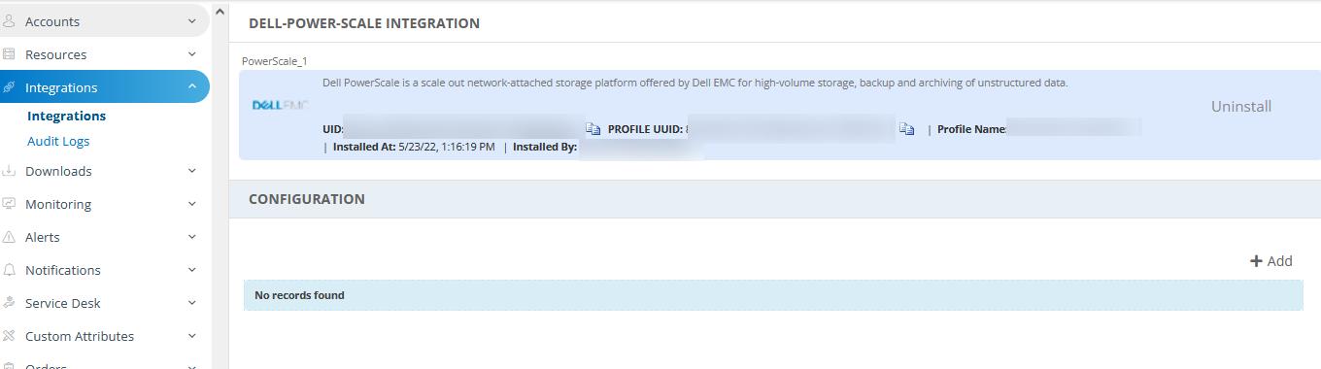
Task: Click the Accounts user icon in sidebar
Action: (9, 21)
